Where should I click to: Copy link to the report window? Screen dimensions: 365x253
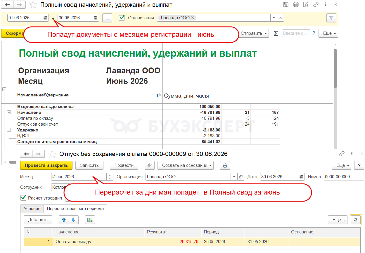click(316, 5)
